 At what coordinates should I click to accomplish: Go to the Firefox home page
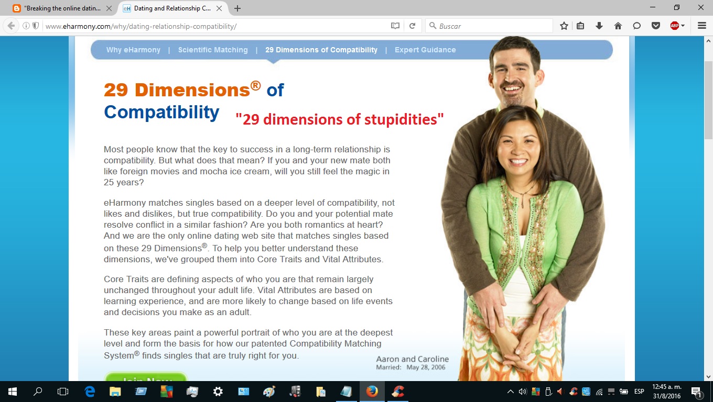click(618, 26)
